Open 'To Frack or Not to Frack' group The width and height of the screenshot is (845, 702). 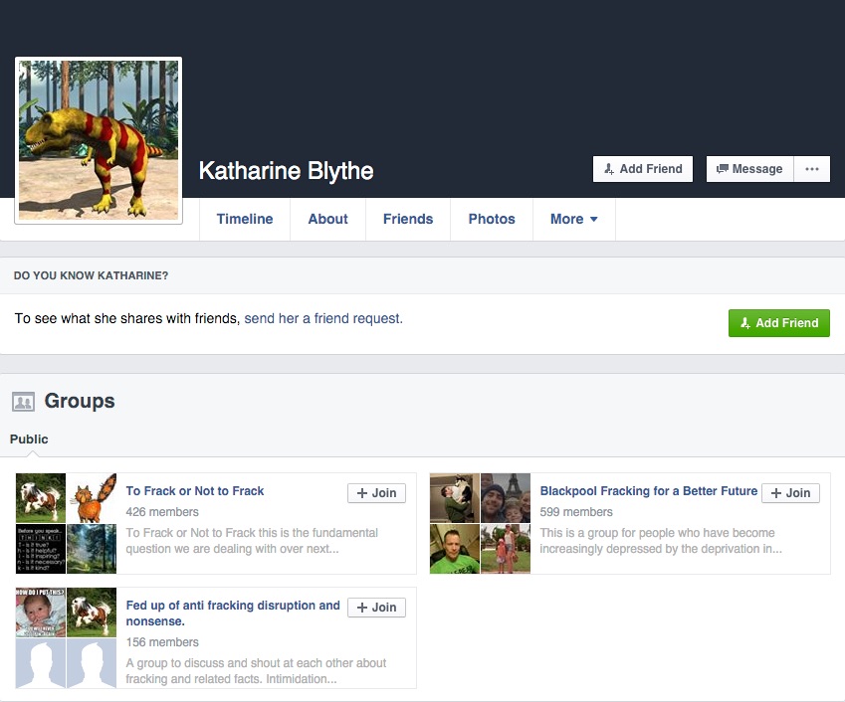click(194, 491)
